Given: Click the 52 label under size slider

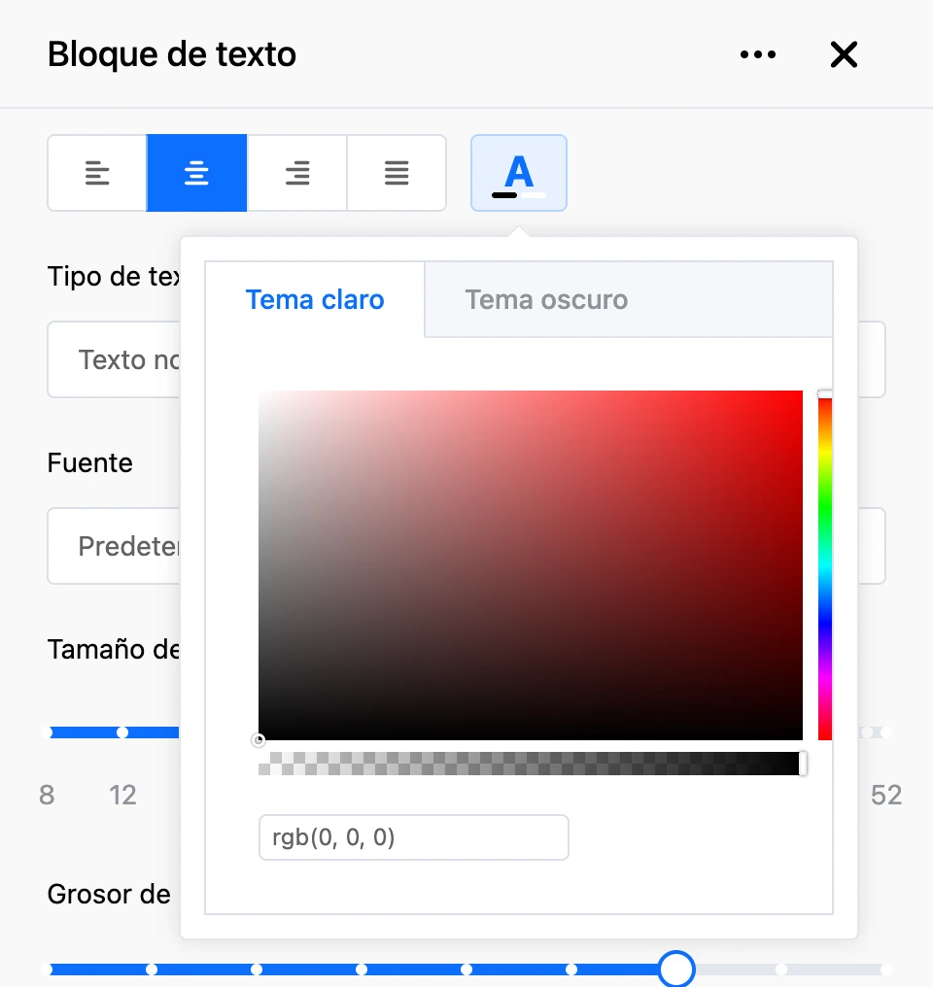Looking at the screenshot, I should click(x=886, y=795).
